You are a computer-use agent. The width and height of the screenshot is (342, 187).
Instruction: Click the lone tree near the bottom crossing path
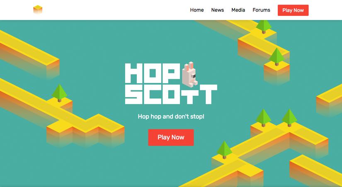click(224, 150)
